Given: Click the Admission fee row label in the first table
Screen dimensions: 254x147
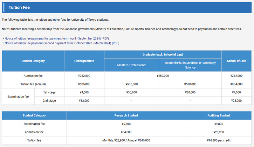Looking at the screenshot, I should (x=33, y=76).
